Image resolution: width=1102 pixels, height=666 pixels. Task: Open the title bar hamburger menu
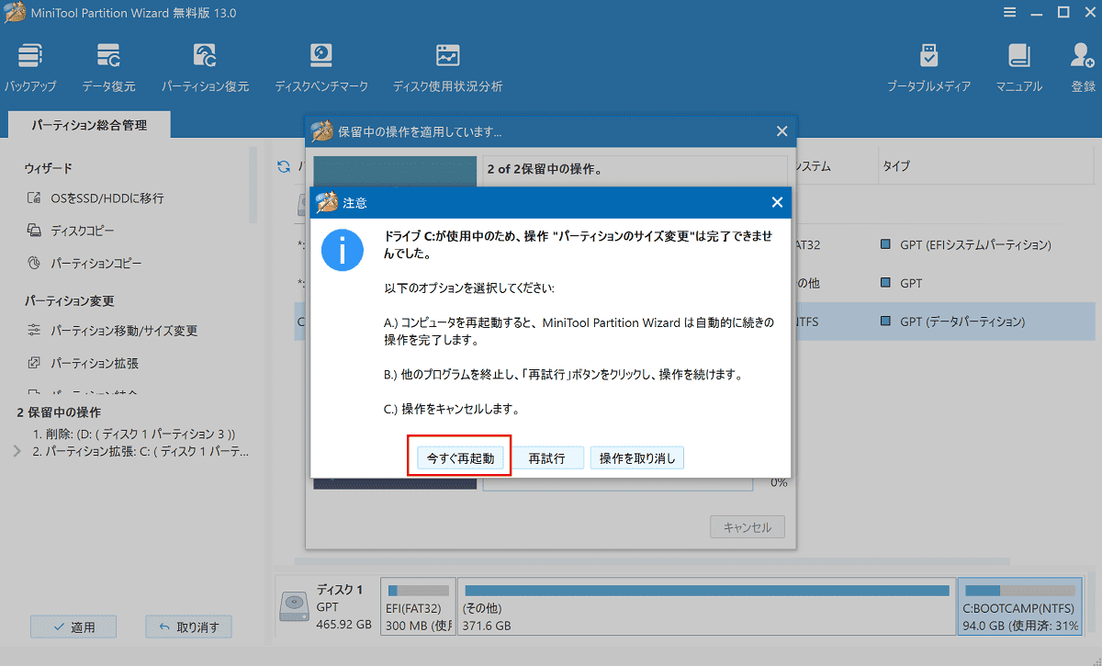tap(1007, 13)
